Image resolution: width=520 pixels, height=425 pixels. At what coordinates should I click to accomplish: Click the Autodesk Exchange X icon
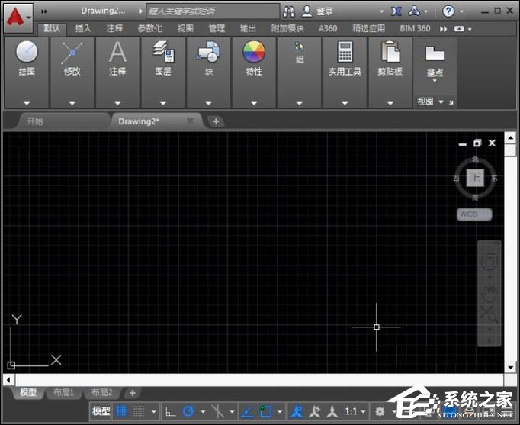tap(396, 11)
